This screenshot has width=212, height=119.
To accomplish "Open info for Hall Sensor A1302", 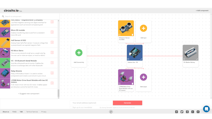I will pyautogui.click(x=52, y=42).
